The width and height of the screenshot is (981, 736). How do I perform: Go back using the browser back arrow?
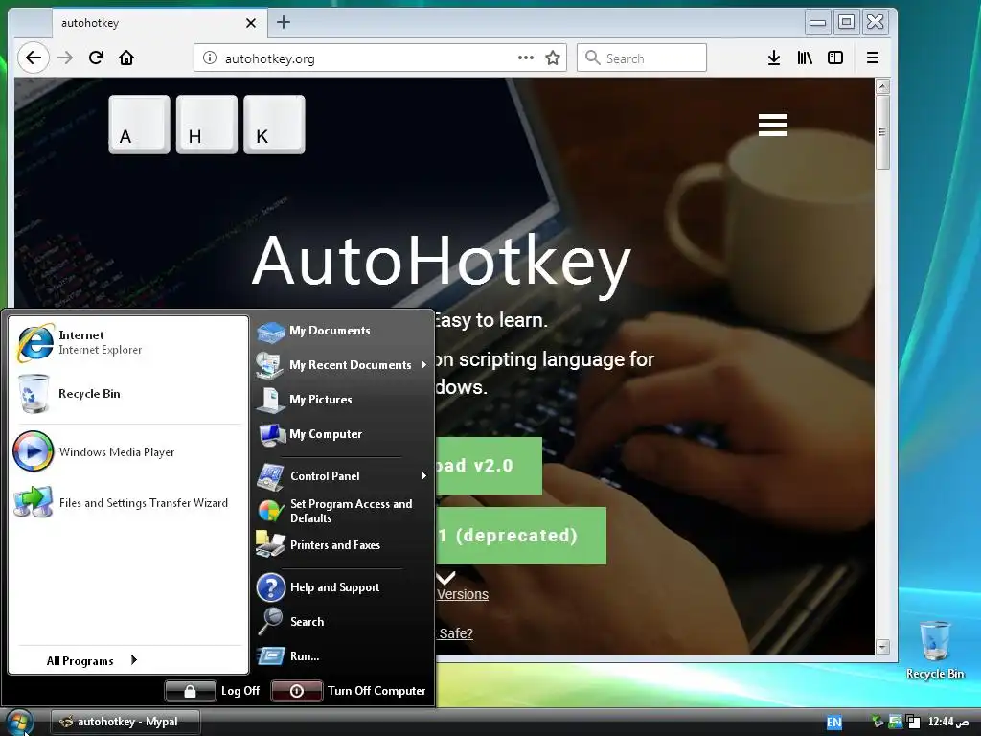tap(34, 58)
